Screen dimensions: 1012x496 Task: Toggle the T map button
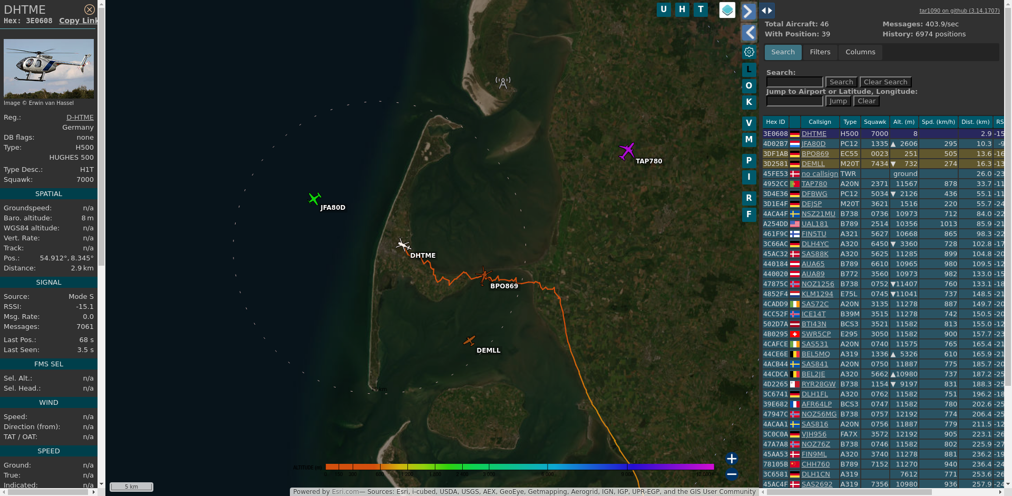click(700, 9)
